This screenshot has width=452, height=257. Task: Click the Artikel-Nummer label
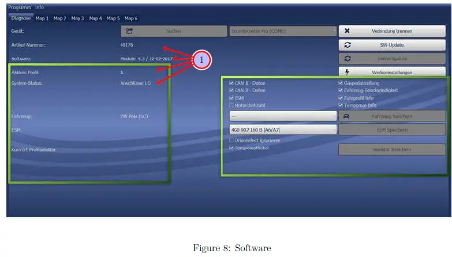[28, 45]
